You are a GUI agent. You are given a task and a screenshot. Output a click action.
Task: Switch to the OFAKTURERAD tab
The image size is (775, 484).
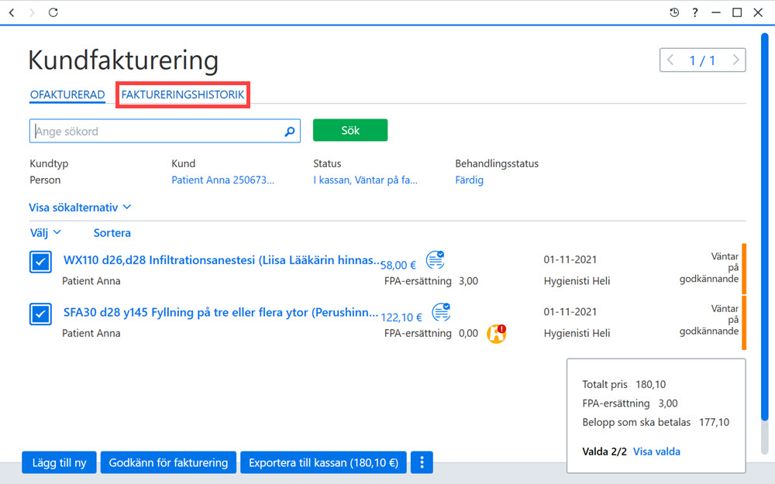pyautogui.click(x=67, y=94)
